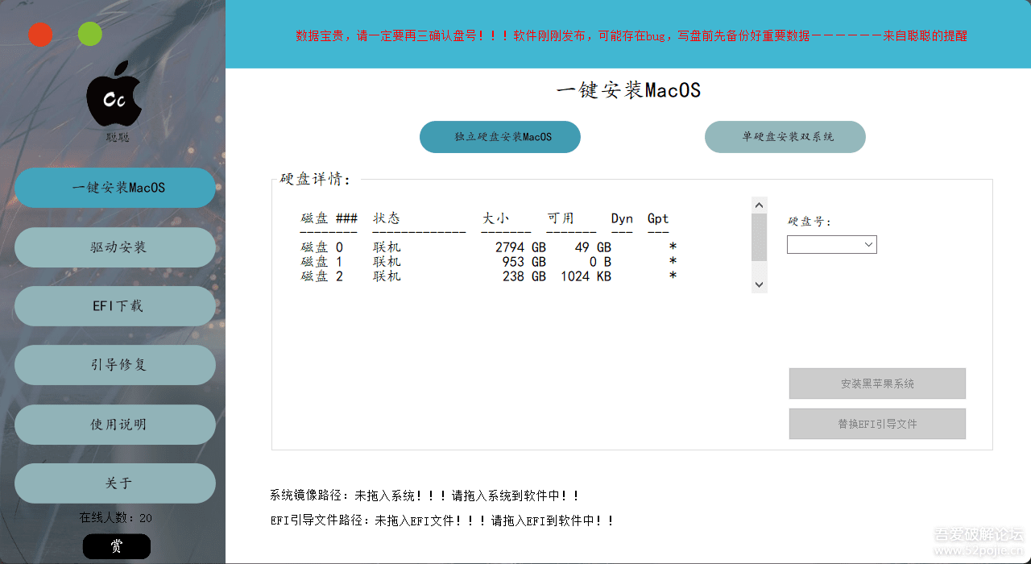Screen dimensions: 1031x564
Task: Click the 238 GB size value
Action: click(x=524, y=276)
